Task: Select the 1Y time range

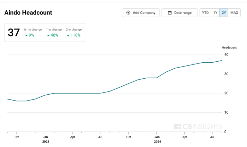Action: pos(215,13)
